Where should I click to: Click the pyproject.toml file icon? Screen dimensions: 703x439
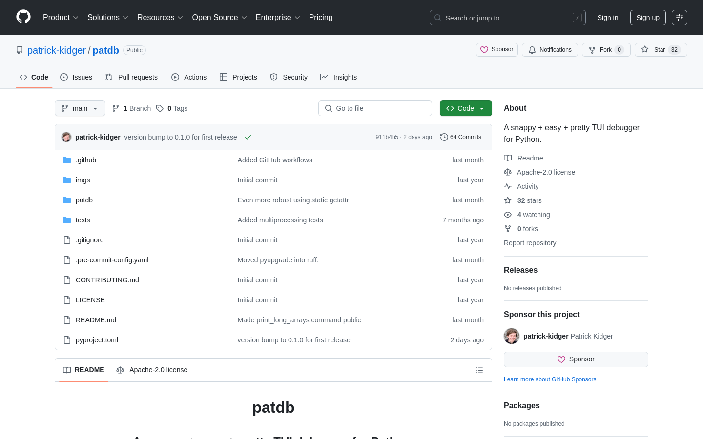67,340
